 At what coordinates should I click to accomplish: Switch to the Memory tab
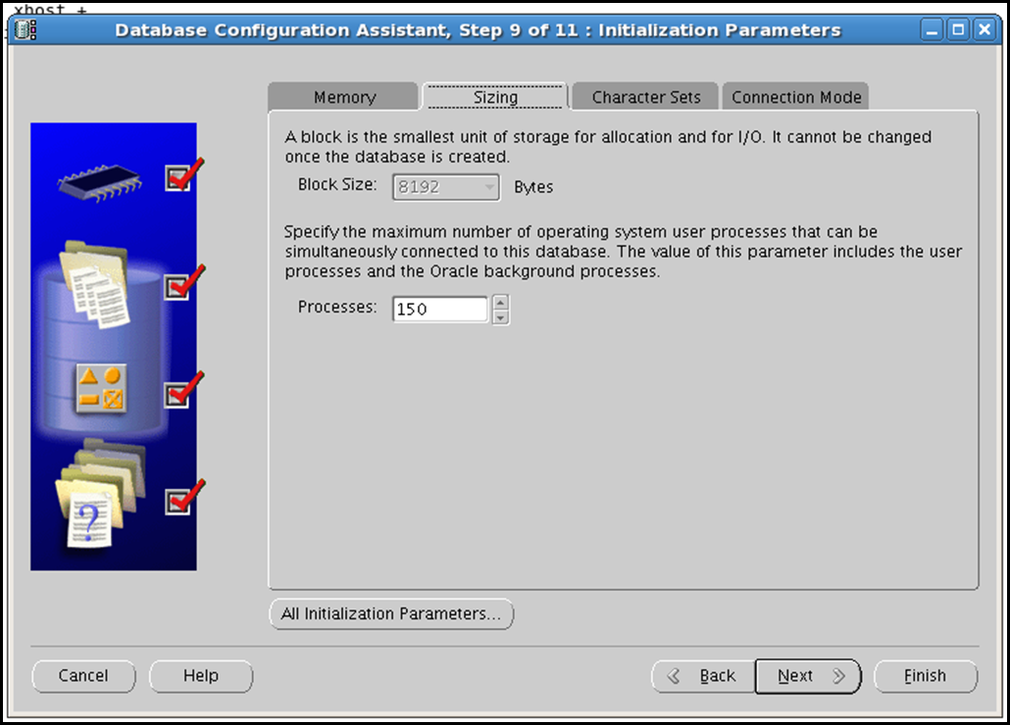click(x=343, y=96)
